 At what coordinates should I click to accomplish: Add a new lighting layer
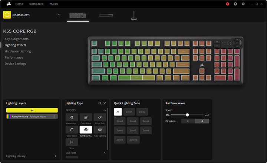point(32,110)
